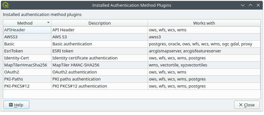Click the postgres, oracle, ows works-with cell
This screenshot has height=115, width=264.
(x=204, y=44)
